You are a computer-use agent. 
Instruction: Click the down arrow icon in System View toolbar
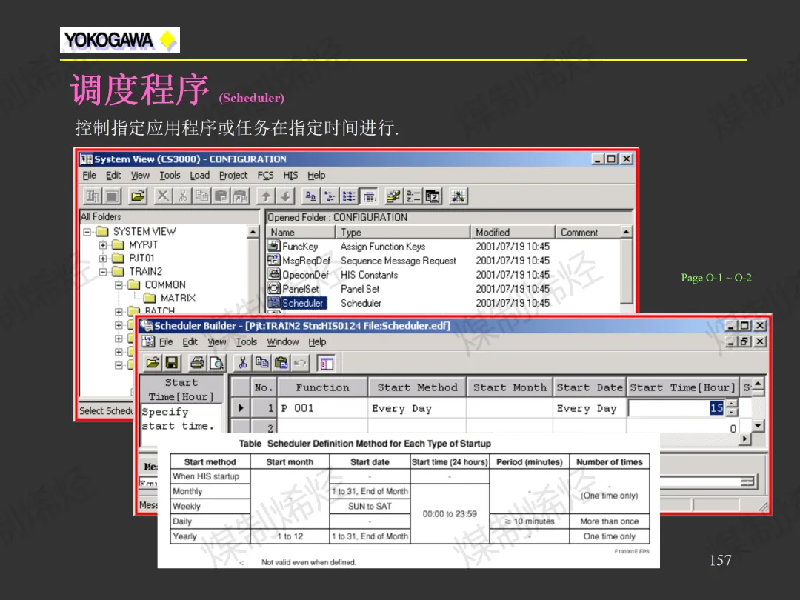tap(285, 196)
